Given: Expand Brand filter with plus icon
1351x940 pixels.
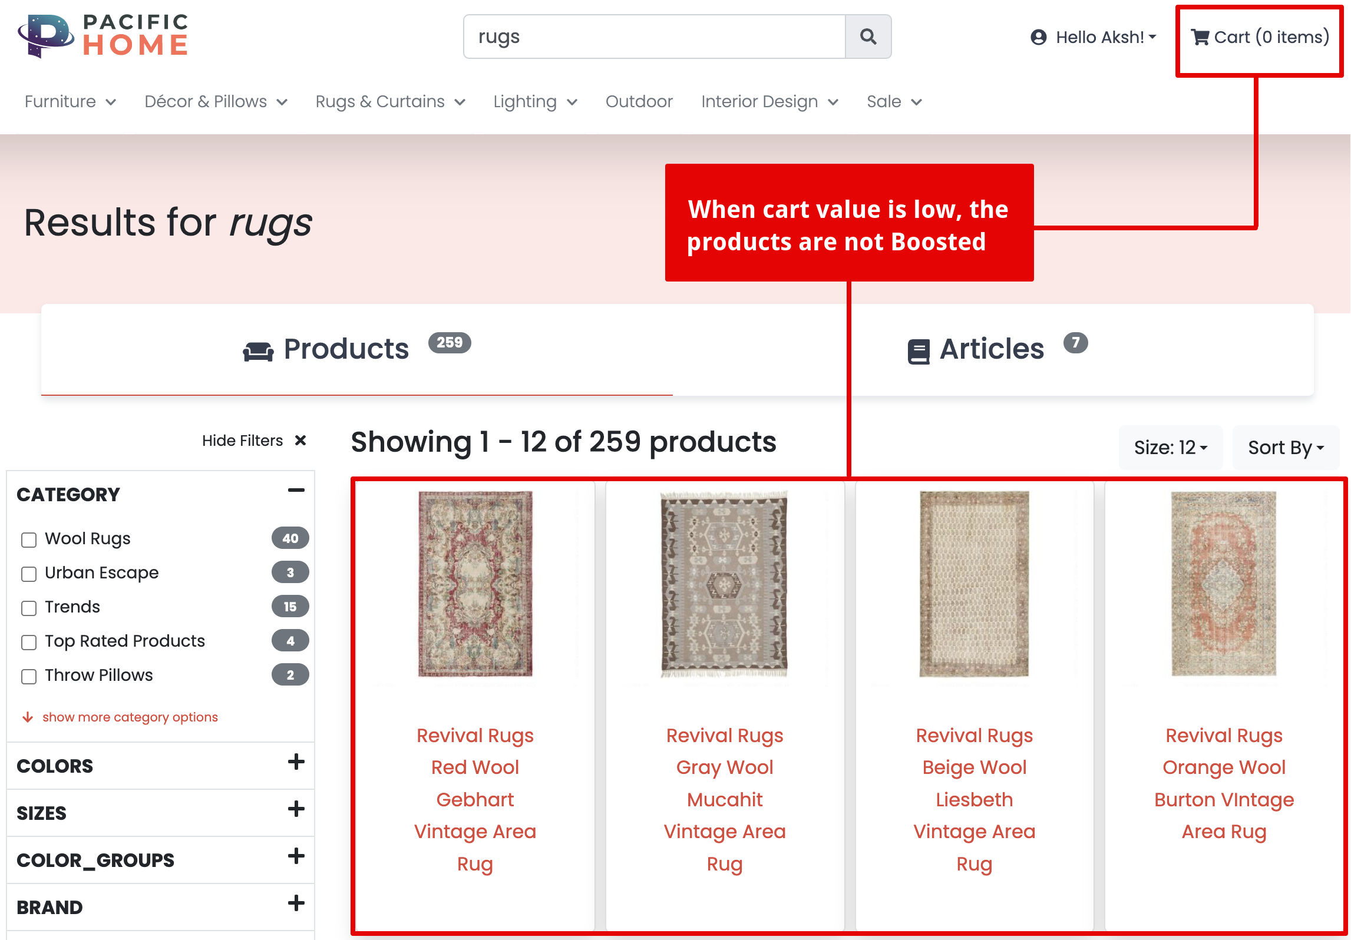Looking at the screenshot, I should 296,903.
